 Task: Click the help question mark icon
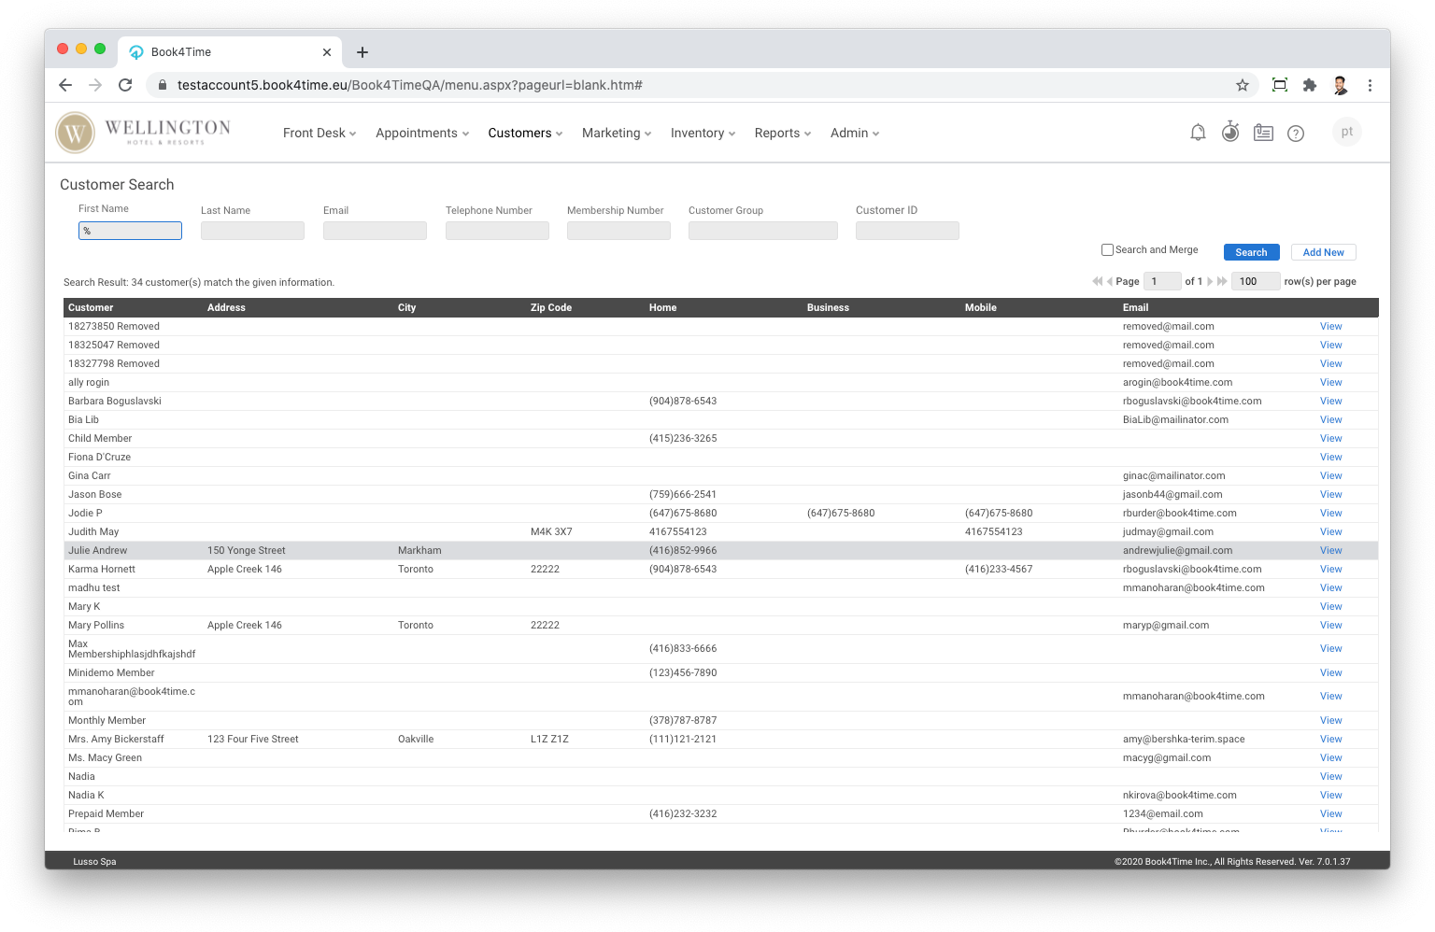point(1295,134)
